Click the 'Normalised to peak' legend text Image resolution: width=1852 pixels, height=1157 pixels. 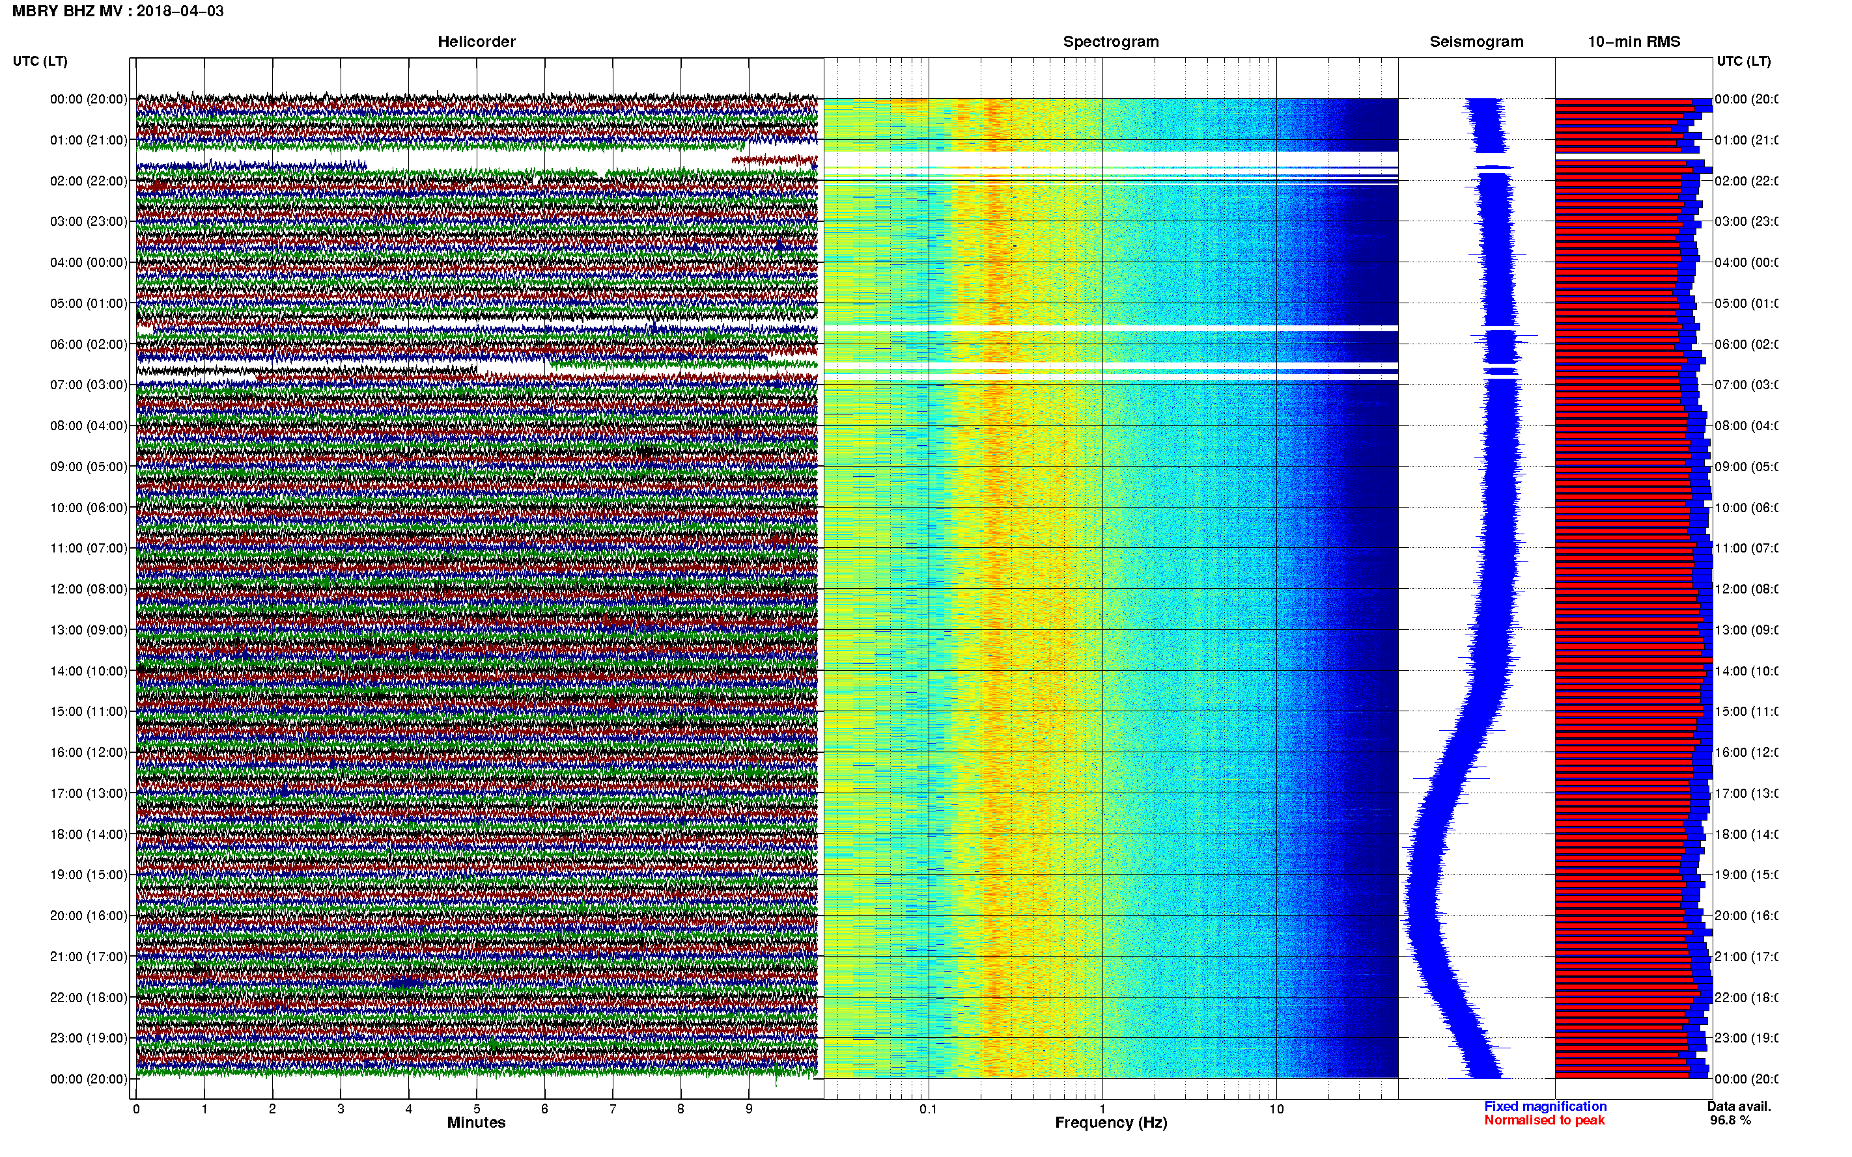(1544, 1121)
